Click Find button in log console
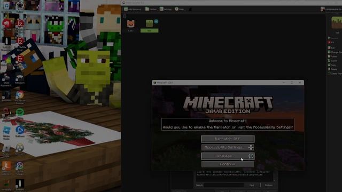This screenshot has width=342, height=192. point(252,185)
